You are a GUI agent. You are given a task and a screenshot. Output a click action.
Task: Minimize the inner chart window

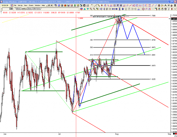point(47,5)
